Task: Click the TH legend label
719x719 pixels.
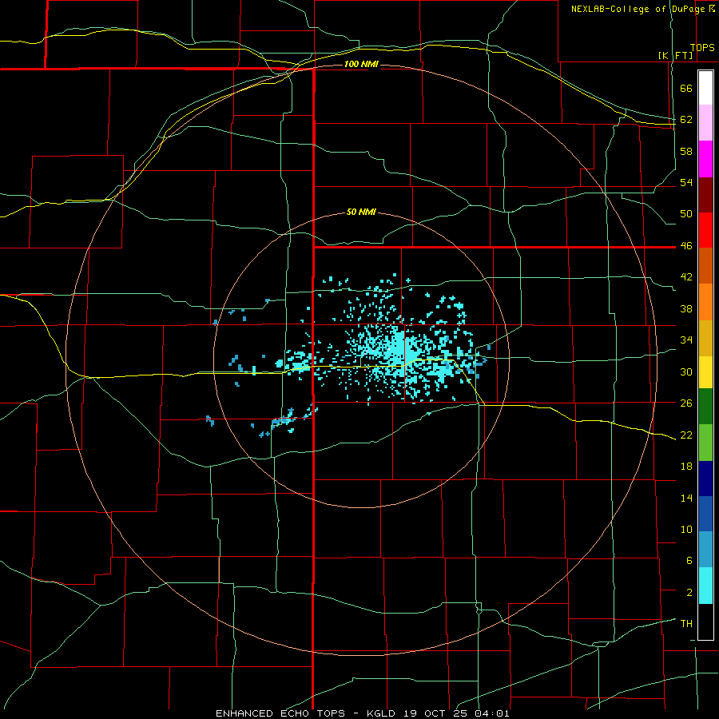Action: tap(686, 624)
